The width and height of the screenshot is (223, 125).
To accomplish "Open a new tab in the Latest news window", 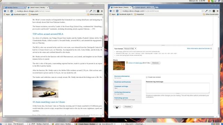I will tap(51, 8).
